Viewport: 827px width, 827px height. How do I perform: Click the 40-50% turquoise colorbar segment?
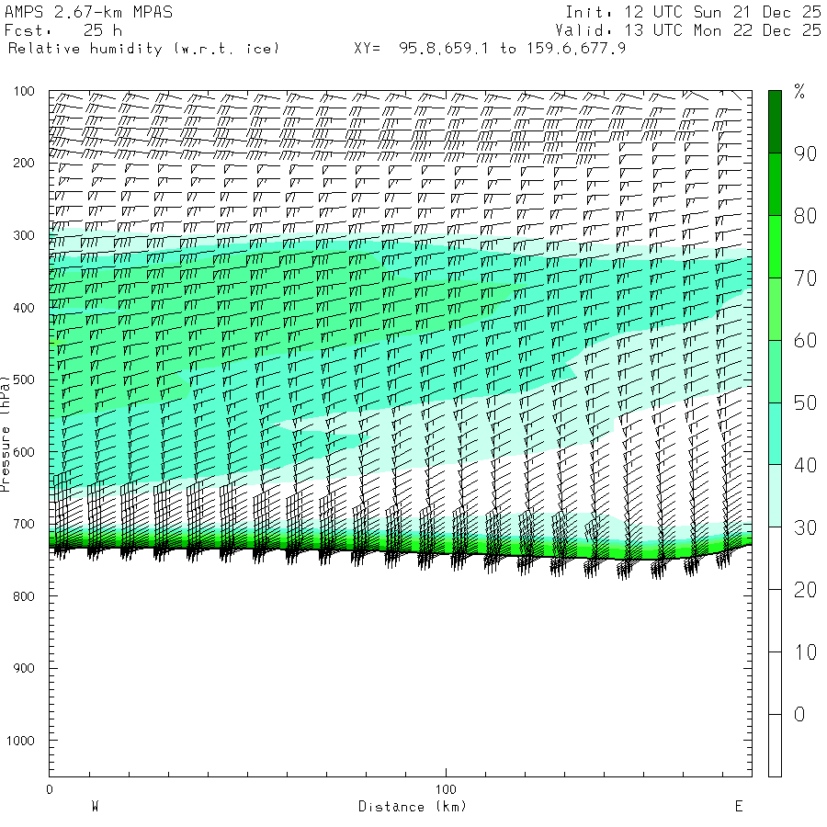775,434
